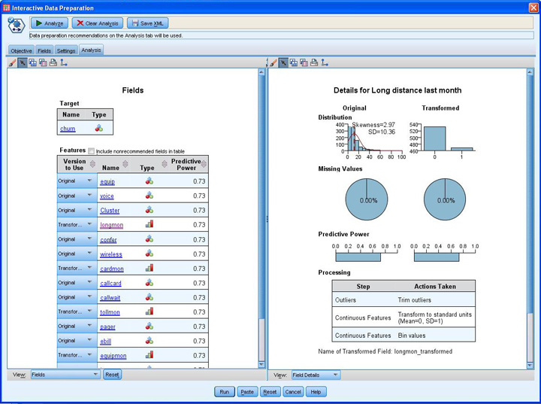Open the Objective tab
541x404 pixels.
[21, 50]
